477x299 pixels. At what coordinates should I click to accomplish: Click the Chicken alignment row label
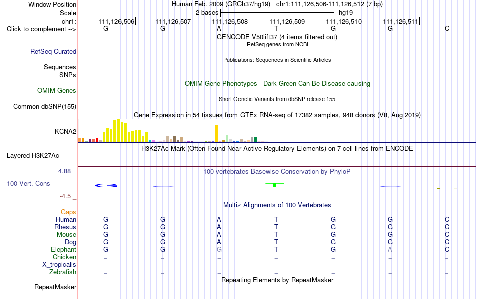tap(64, 257)
